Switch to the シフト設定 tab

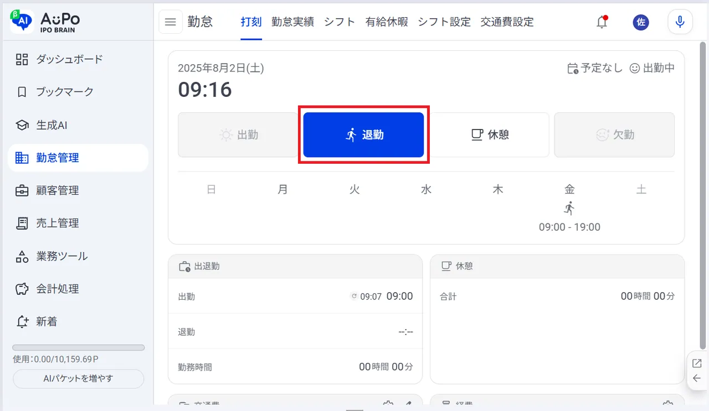[x=444, y=22]
